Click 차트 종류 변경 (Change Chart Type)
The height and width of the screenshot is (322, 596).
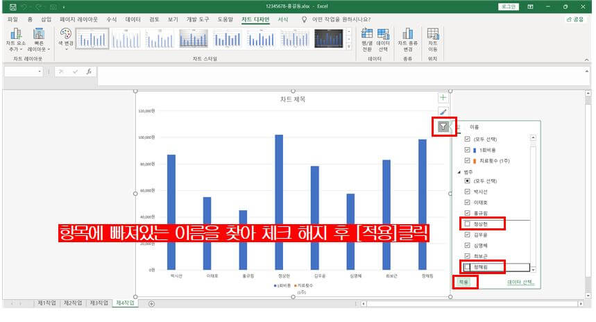coord(407,40)
